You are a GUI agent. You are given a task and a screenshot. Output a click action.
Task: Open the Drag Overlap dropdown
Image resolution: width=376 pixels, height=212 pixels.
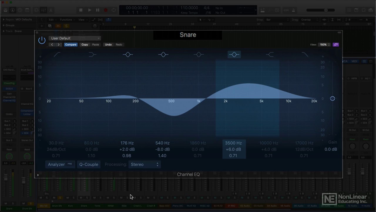[310, 20]
